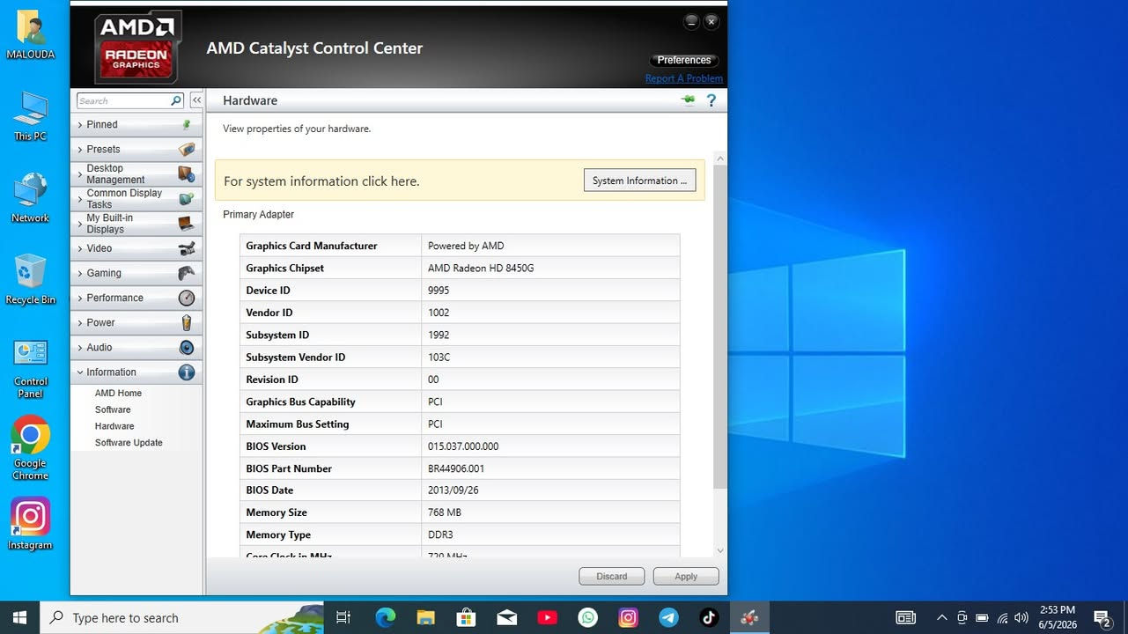Select Hardware under Information

(x=114, y=426)
